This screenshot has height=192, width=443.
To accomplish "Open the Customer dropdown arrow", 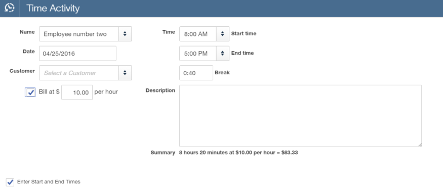I will (x=125, y=73).
